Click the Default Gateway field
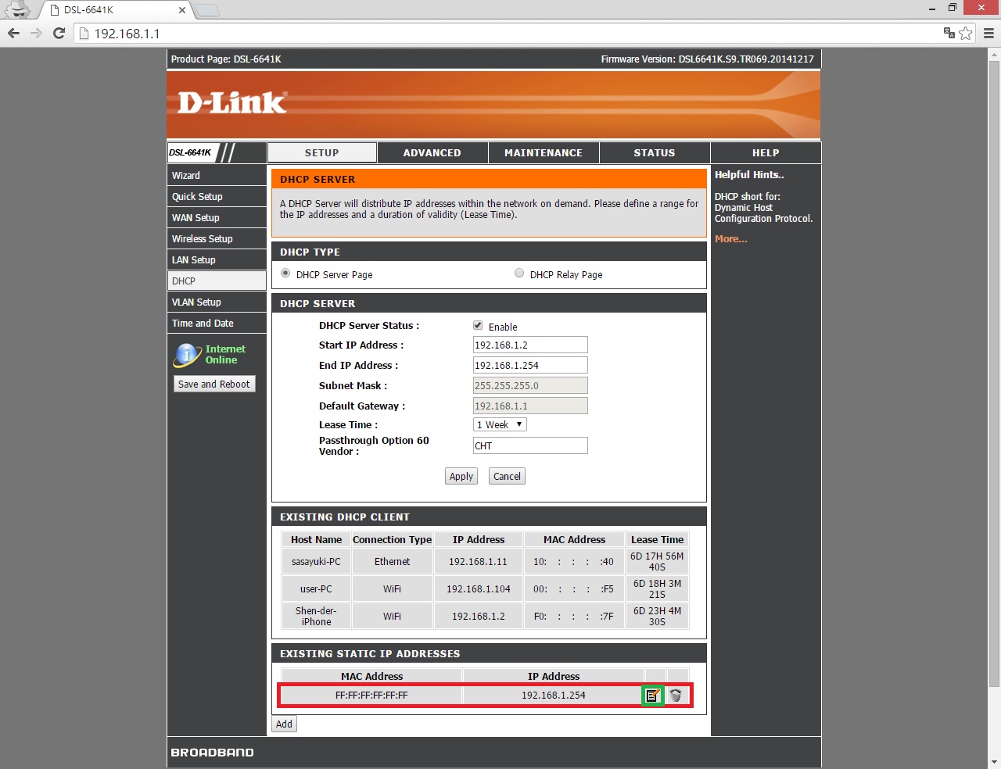The height and width of the screenshot is (769, 1001). 530,406
